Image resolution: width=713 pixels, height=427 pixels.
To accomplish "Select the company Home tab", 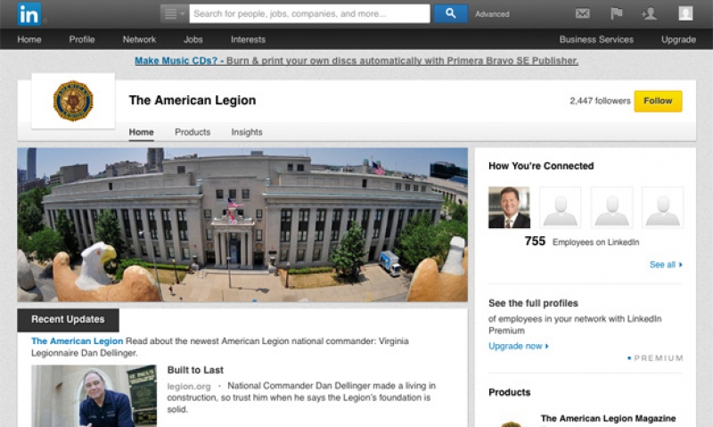I will pyautogui.click(x=141, y=132).
